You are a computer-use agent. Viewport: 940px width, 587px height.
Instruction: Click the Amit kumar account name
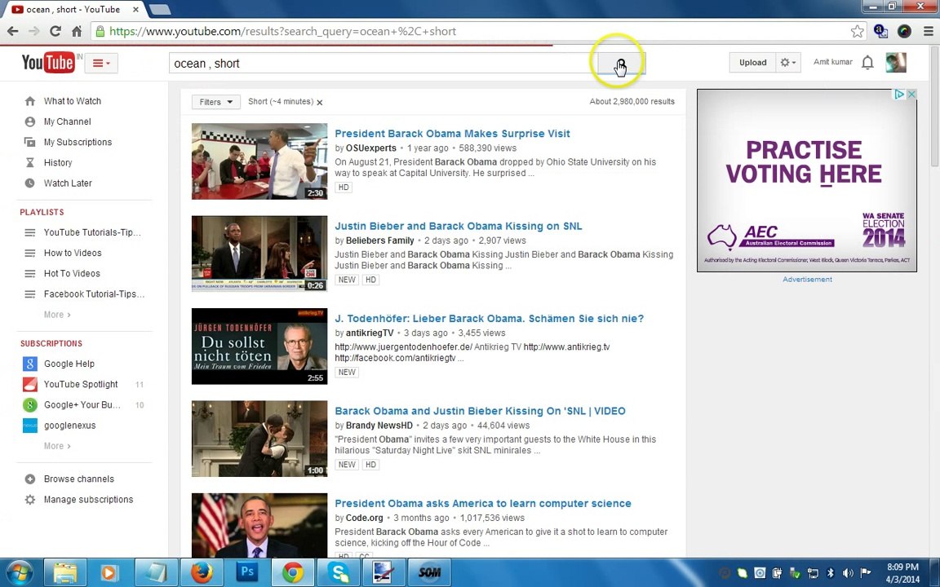click(832, 62)
